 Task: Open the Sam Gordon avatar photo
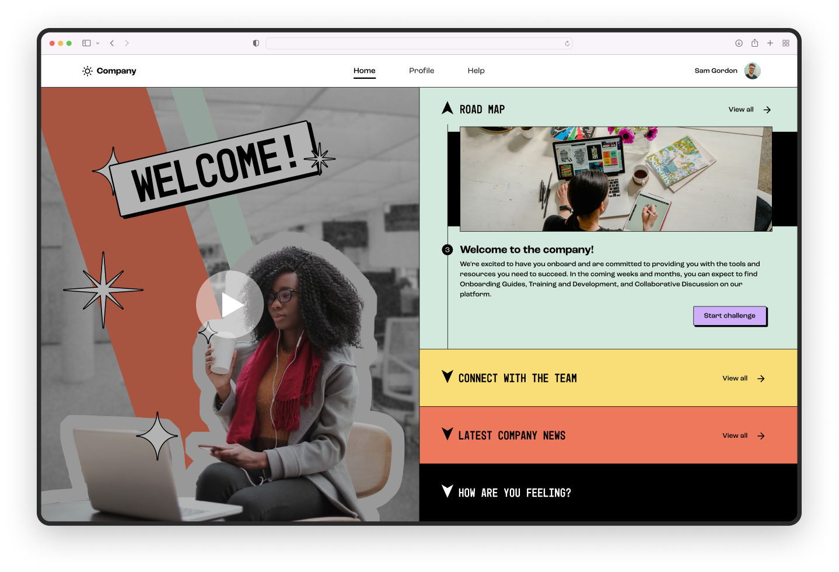point(753,71)
